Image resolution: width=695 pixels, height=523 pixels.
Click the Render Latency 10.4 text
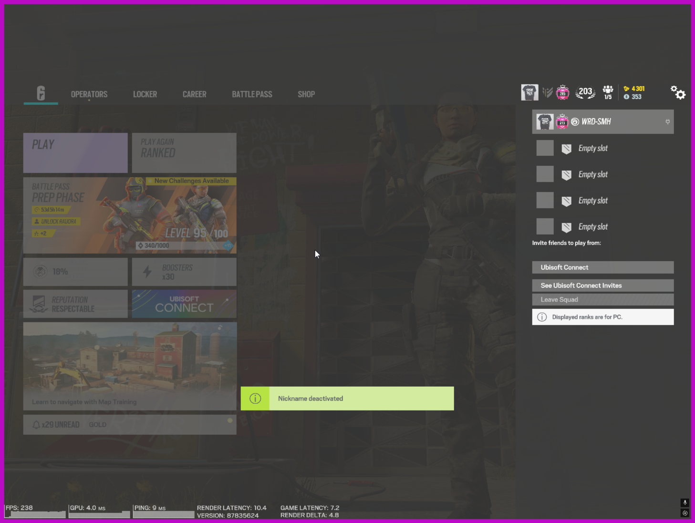tap(232, 508)
